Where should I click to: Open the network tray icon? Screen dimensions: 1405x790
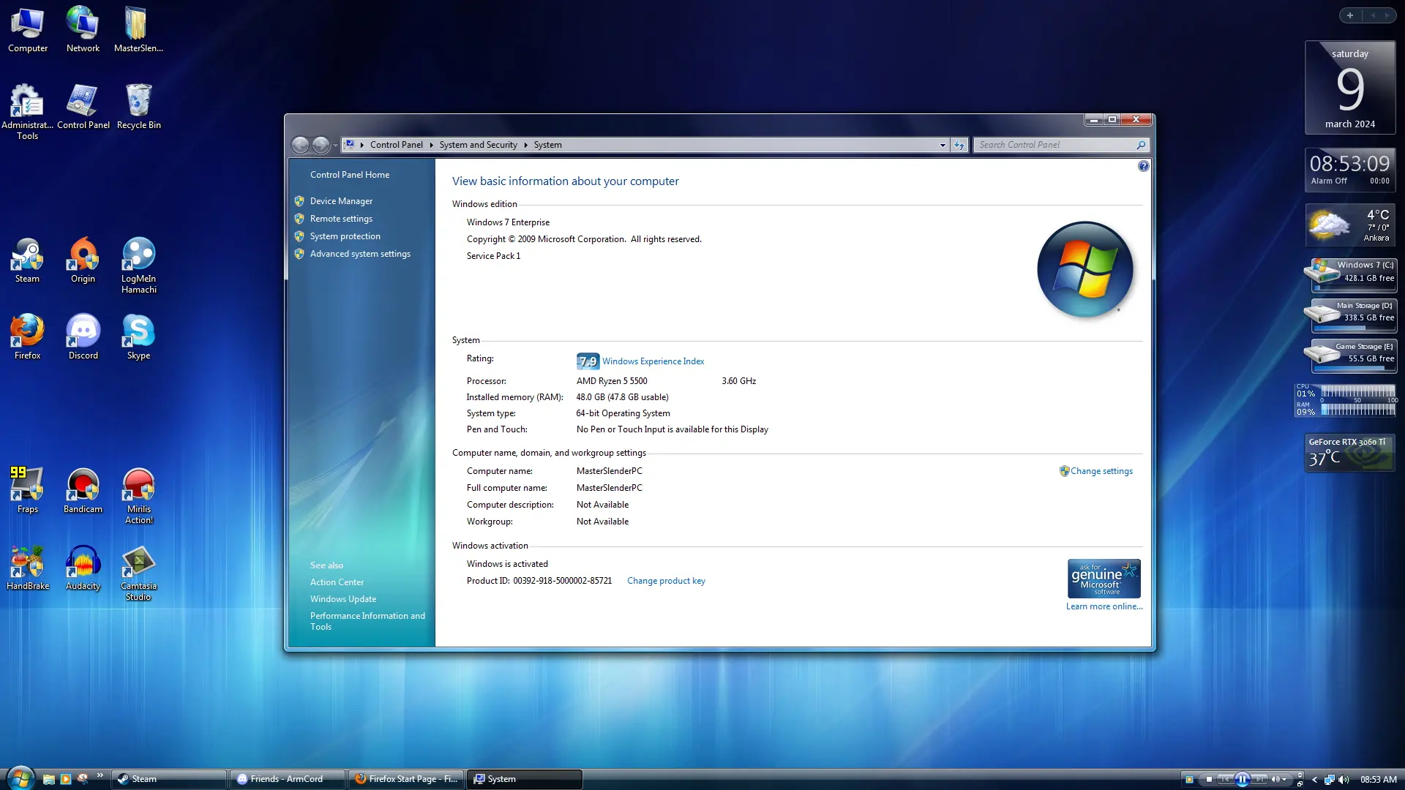tap(1330, 780)
